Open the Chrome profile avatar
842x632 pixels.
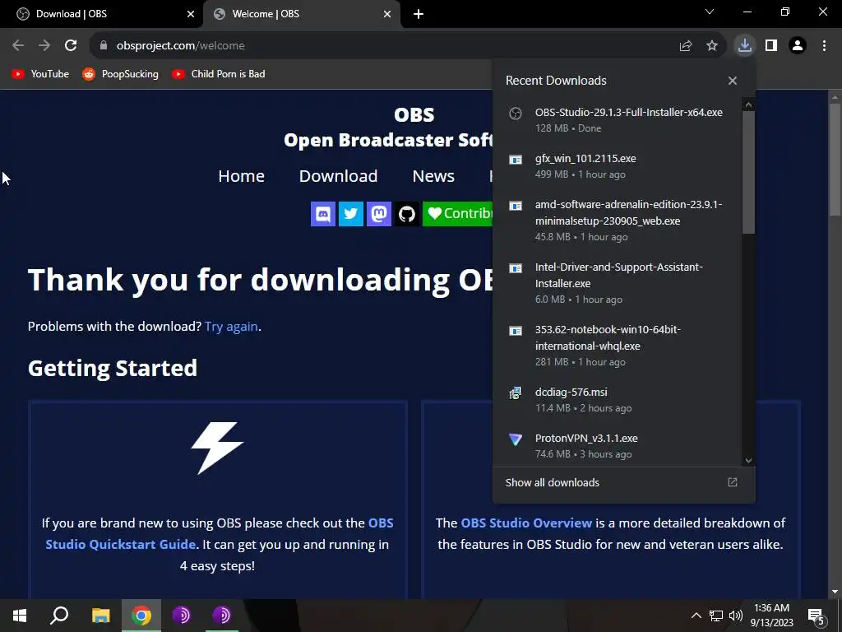point(798,46)
